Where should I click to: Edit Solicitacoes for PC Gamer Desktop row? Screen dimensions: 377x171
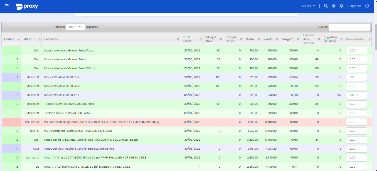point(356,122)
